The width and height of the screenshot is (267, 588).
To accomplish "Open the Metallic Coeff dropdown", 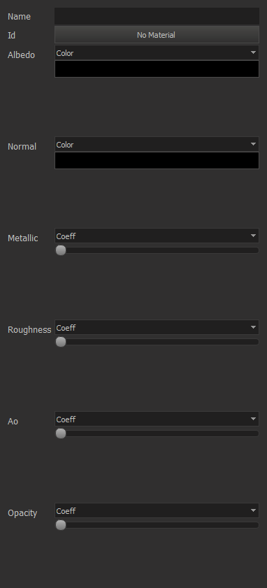I will point(157,236).
